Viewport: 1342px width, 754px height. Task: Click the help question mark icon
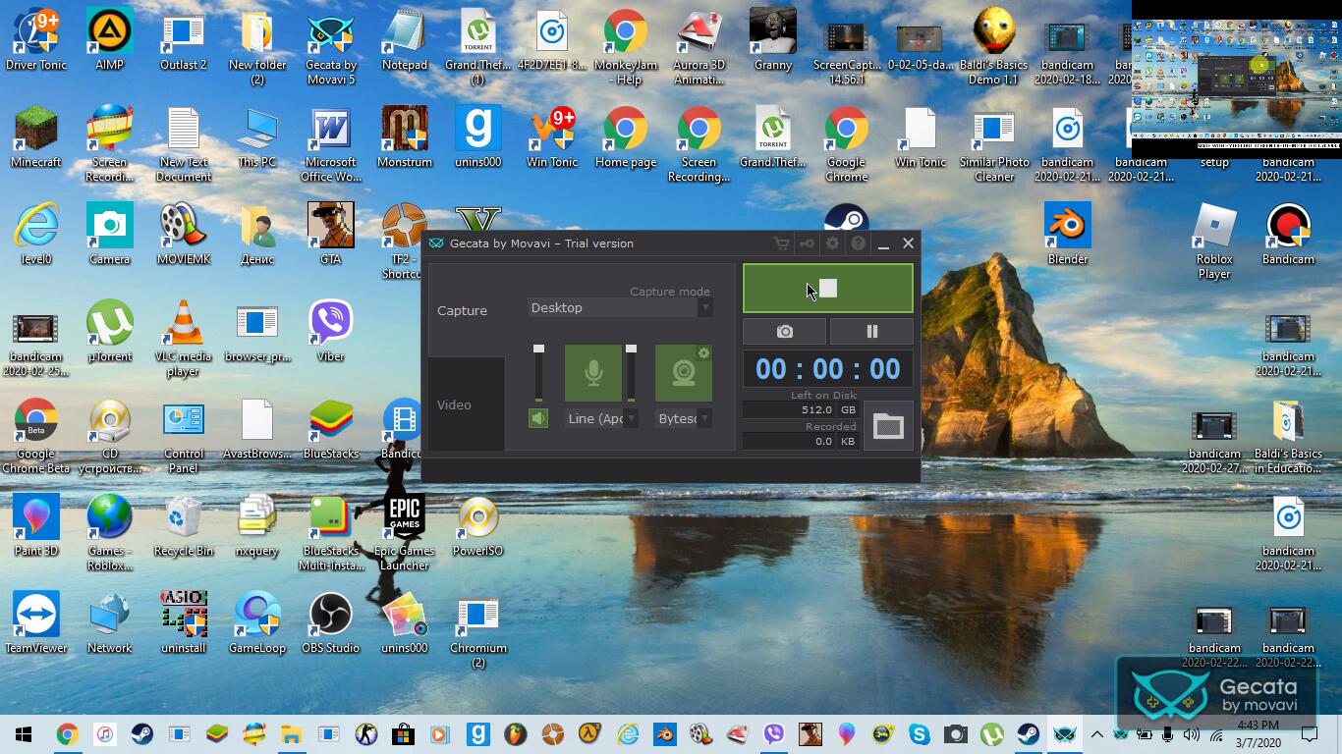pos(858,243)
